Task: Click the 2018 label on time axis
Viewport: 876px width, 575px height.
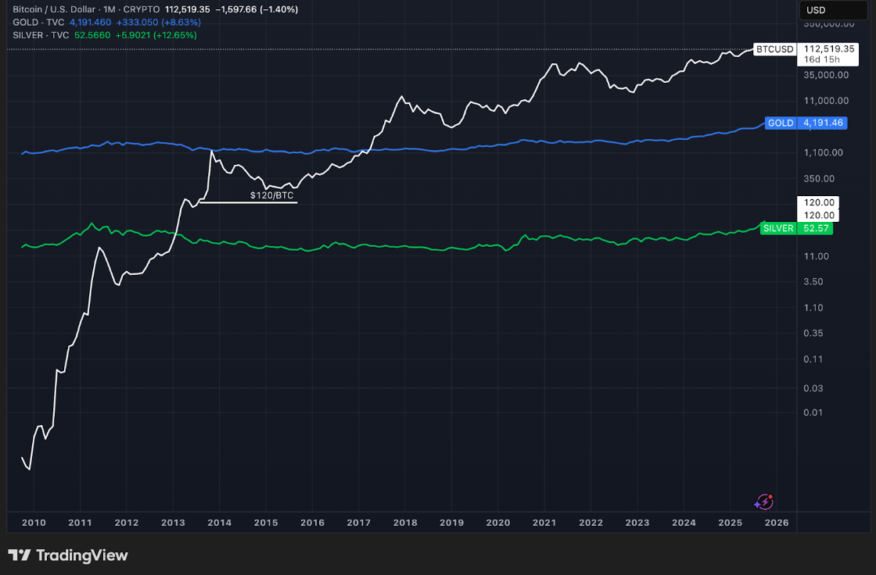Action: tap(405, 523)
